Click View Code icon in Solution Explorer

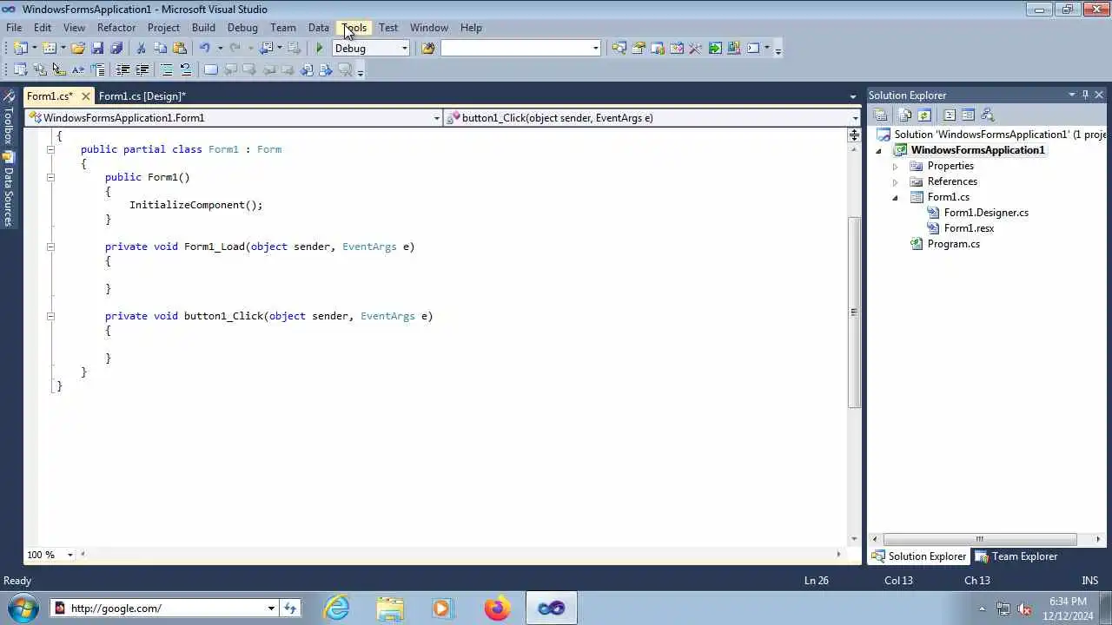coord(949,115)
